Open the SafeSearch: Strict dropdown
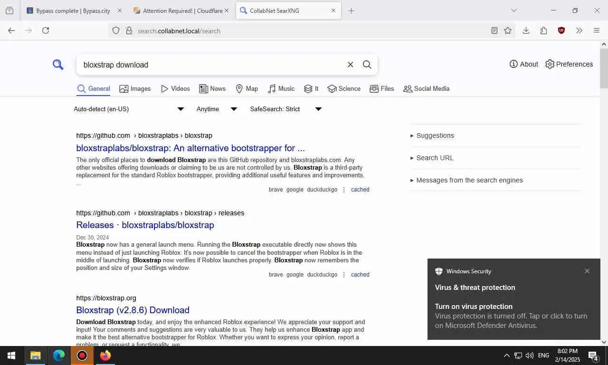The image size is (608, 365). tap(286, 109)
